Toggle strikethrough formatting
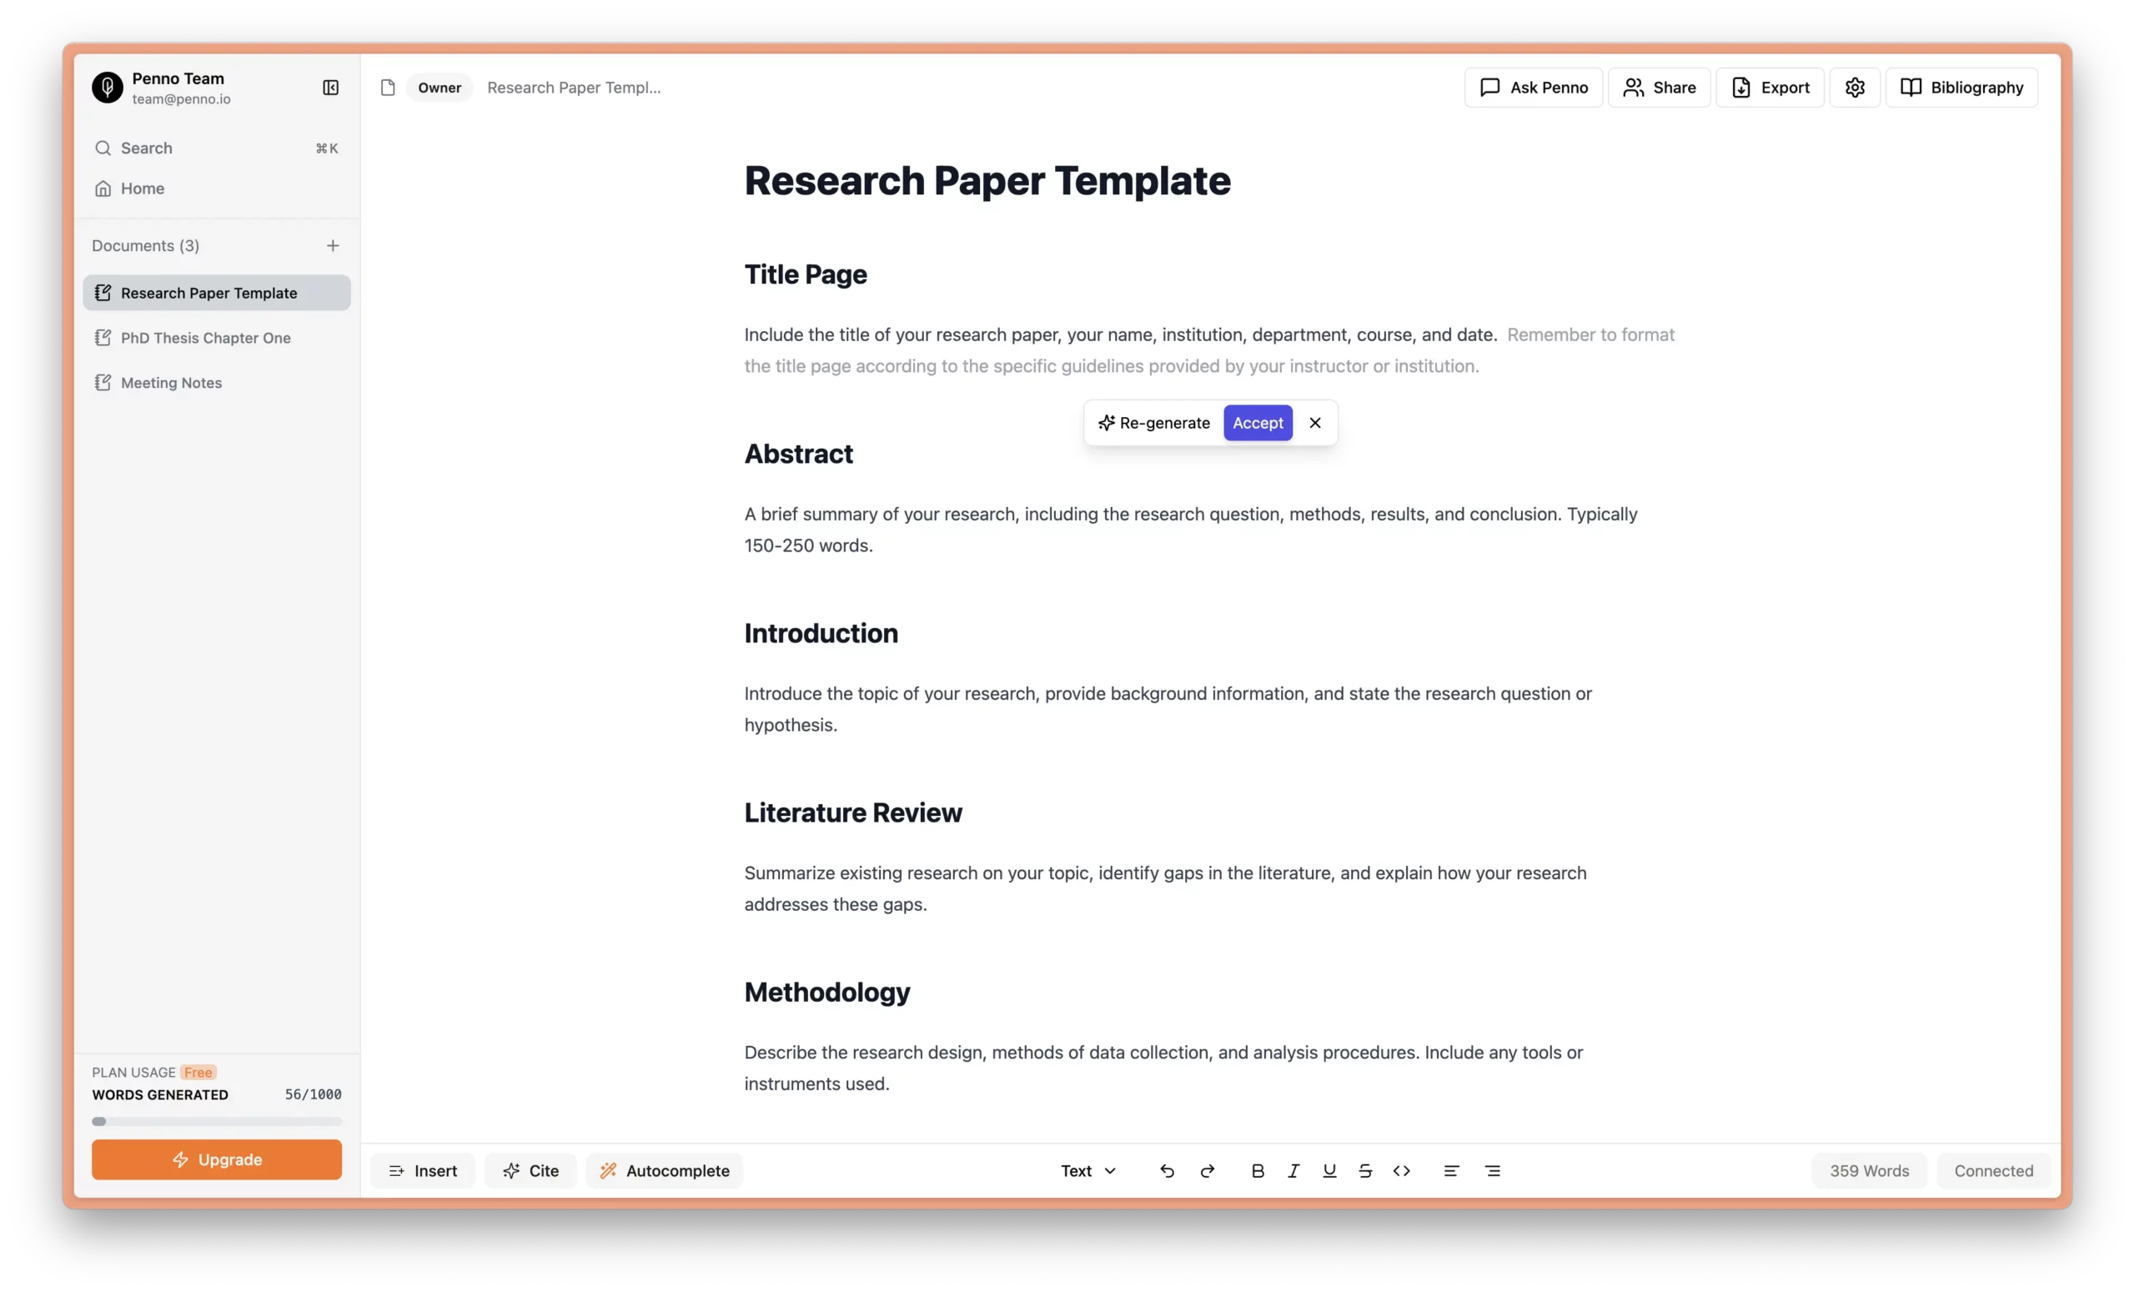This screenshot has height=1292, width=2135. click(1364, 1171)
